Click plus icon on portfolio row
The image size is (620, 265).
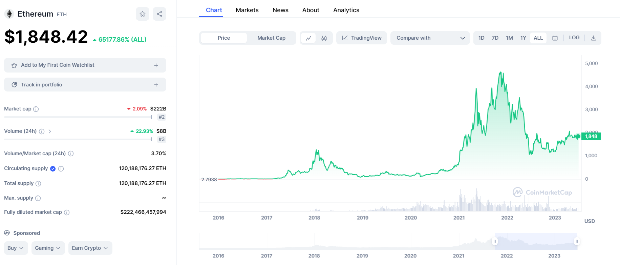click(156, 85)
